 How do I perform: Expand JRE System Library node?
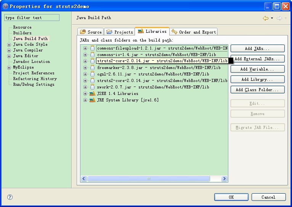pyautogui.click(x=85, y=100)
